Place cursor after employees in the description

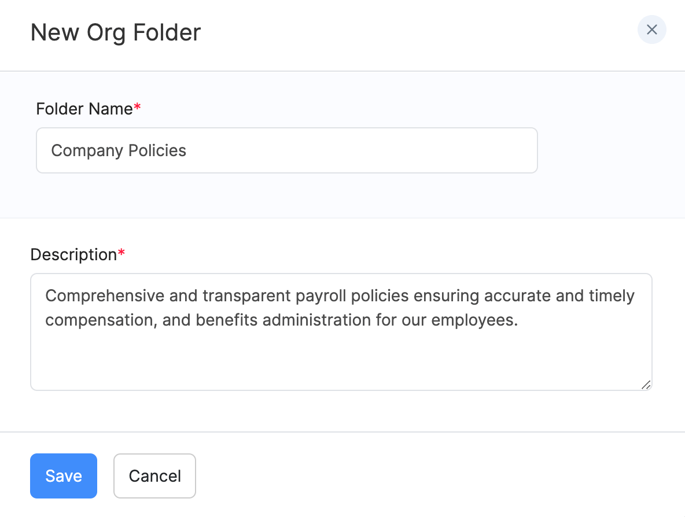tap(518, 320)
